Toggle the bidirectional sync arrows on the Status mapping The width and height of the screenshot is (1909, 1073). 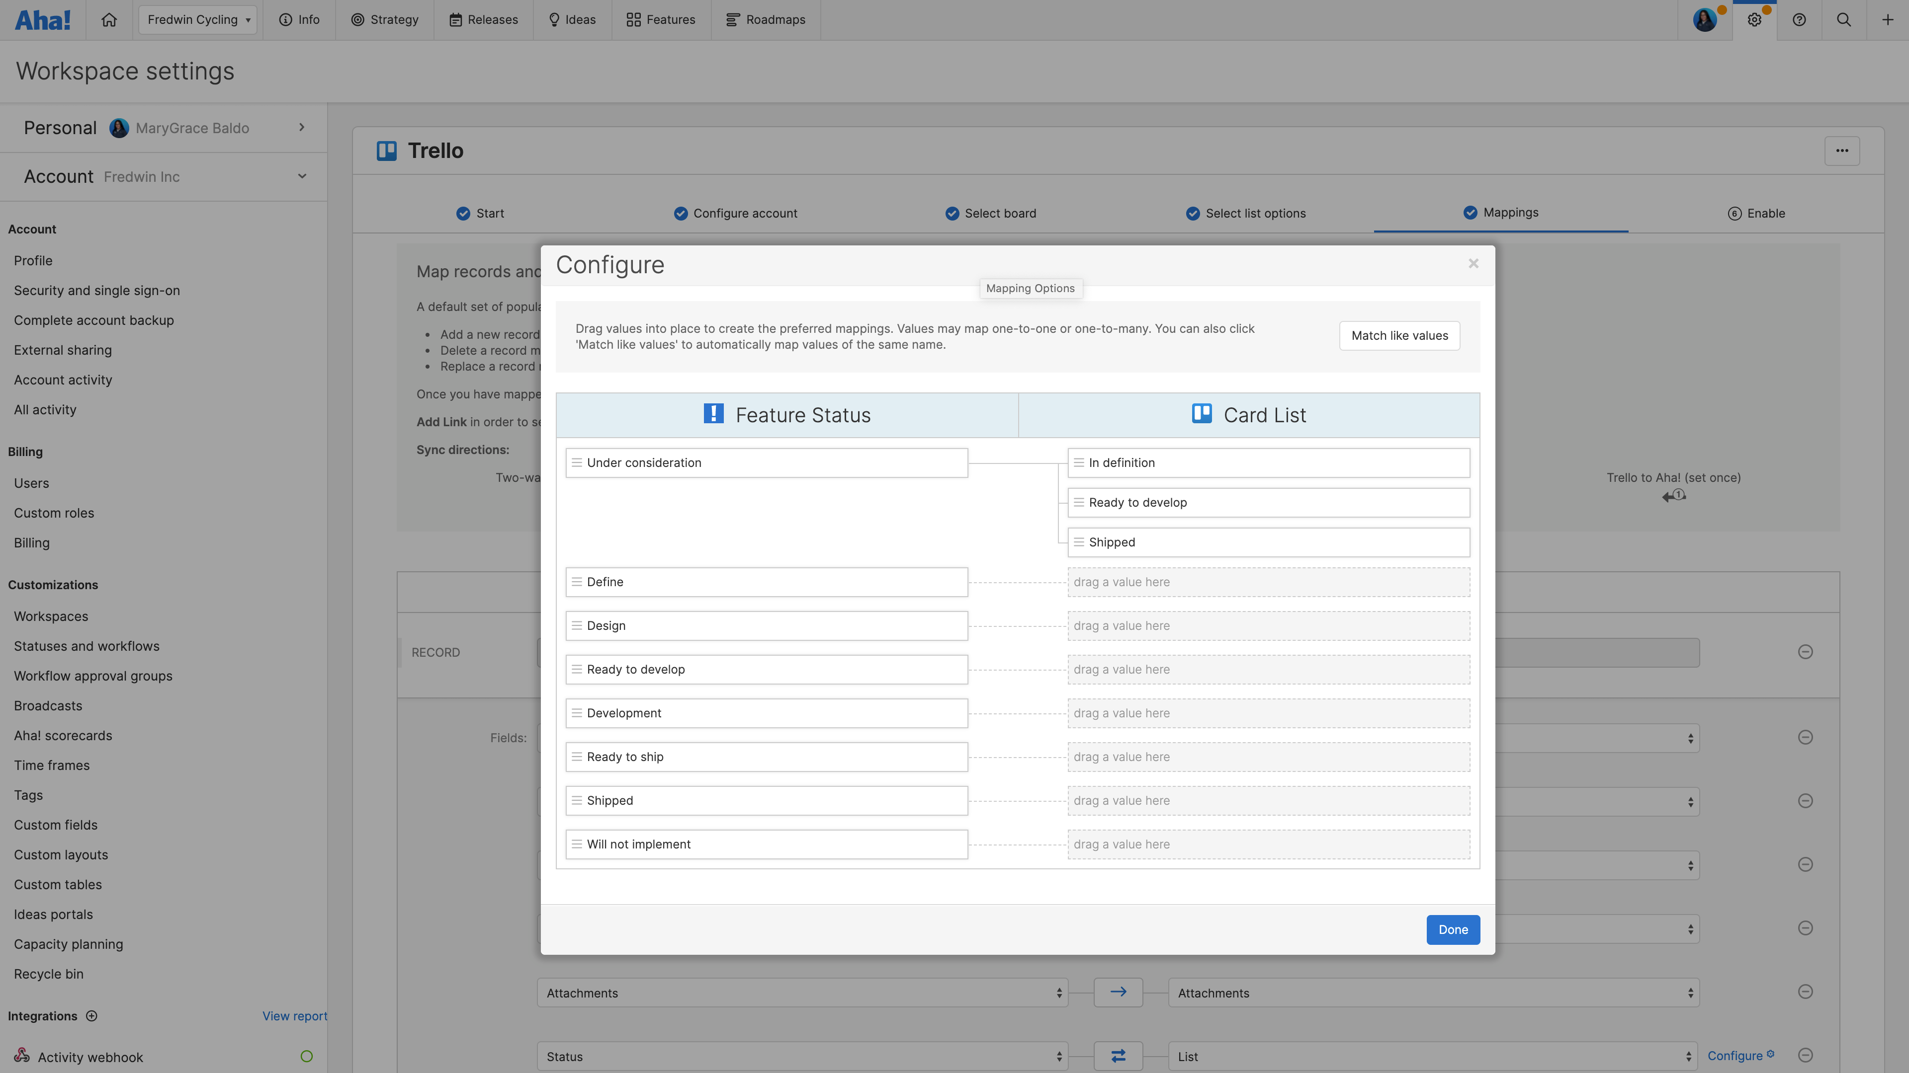[x=1119, y=1056]
